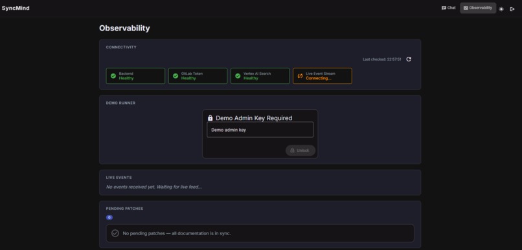Image resolution: width=522 pixels, height=250 pixels.
Task: Click the SyncMind logo text
Action: coord(16,8)
